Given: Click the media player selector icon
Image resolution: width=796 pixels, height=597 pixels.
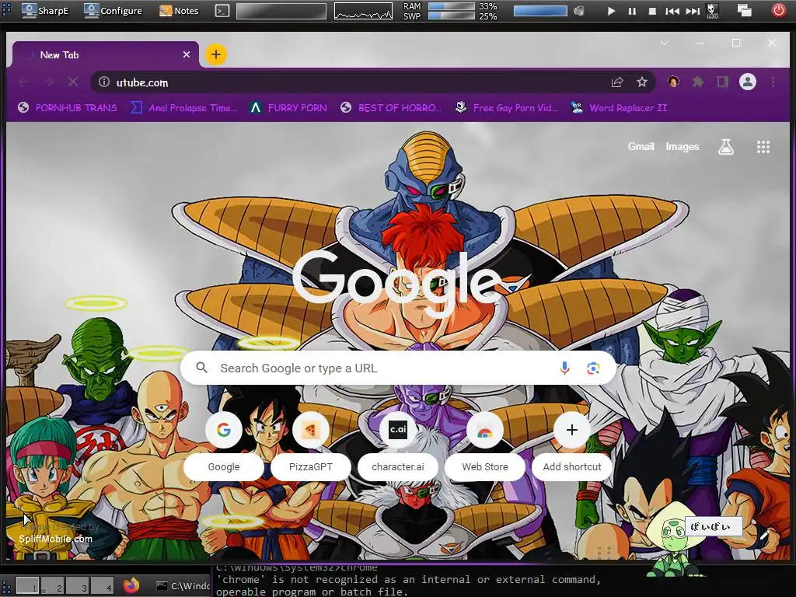Looking at the screenshot, I should tap(712, 11).
